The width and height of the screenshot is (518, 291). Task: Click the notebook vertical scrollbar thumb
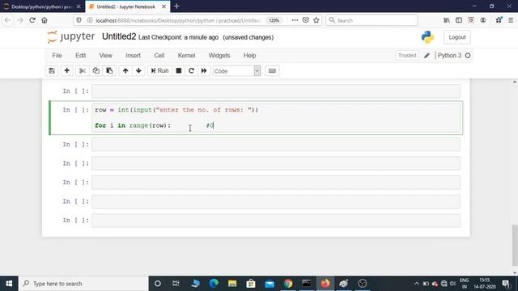point(515,245)
